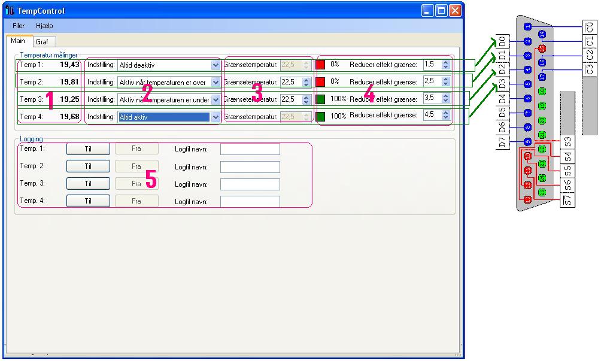This screenshot has width=601, height=361.
Task: Turn on logging with Til for Temp. 4
Action: coord(88,201)
